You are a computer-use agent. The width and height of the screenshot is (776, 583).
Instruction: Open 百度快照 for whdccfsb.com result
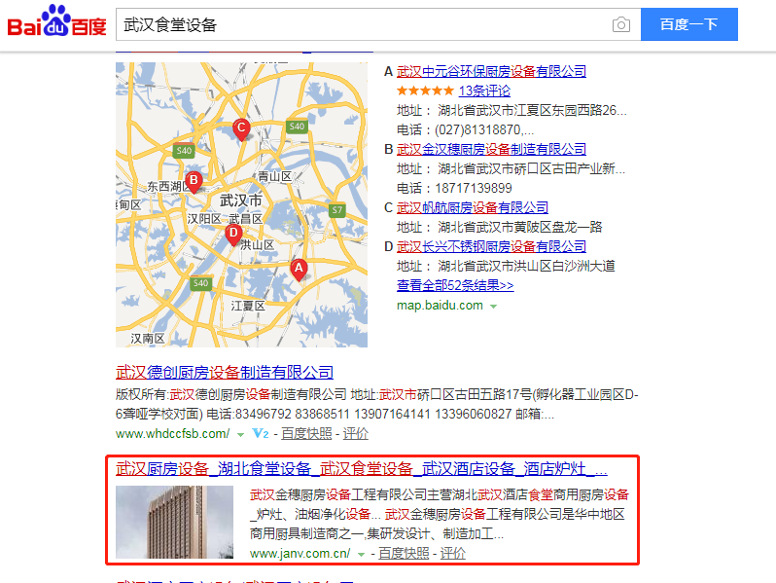click(x=306, y=434)
